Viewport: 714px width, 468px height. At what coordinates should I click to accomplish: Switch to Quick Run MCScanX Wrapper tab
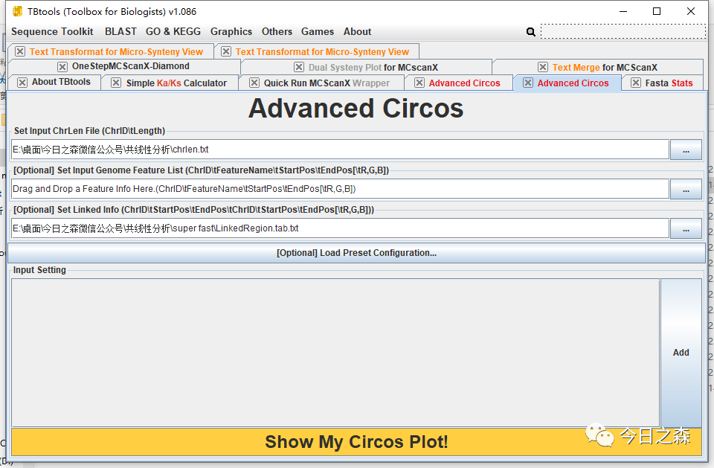pyautogui.click(x=327, y=83)
